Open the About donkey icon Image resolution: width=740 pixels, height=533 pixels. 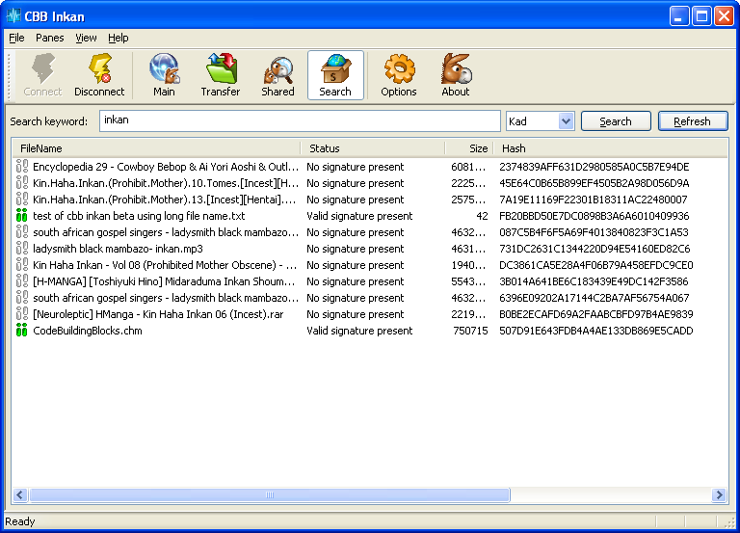coord(456,68)
